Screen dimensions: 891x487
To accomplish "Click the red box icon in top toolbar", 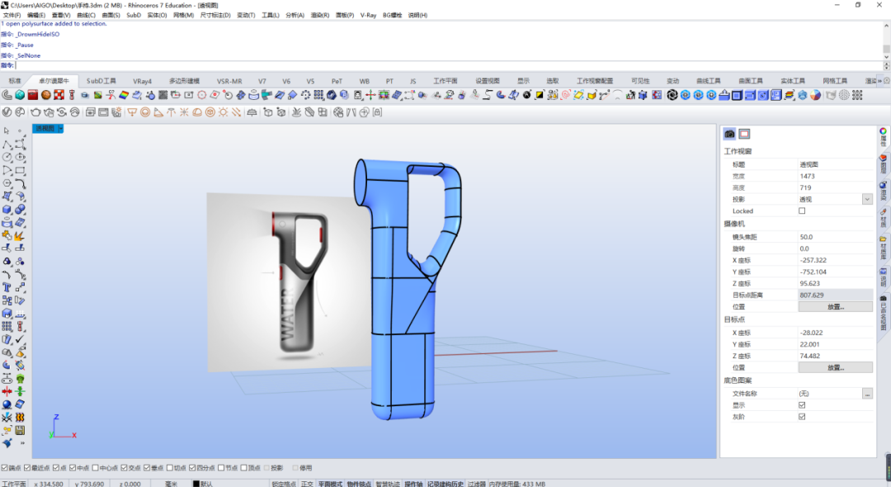I will point(33,95).
